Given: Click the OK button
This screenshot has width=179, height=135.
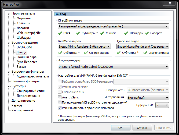Looking at the screenshot, I should point(120,128).
